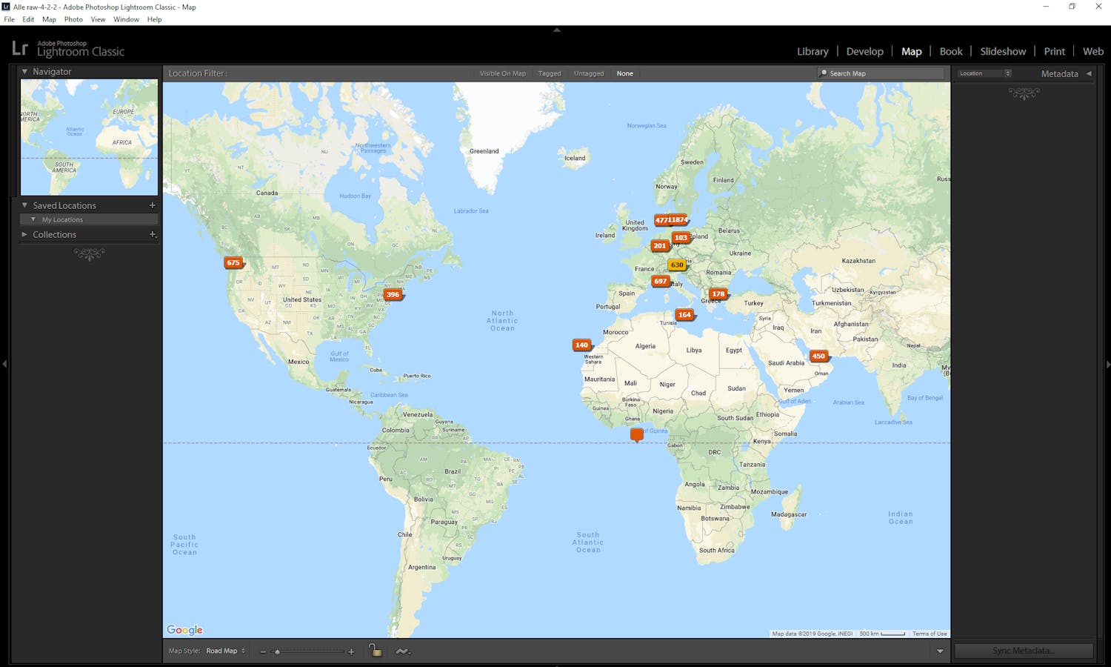Click the Sync Metadata button

click(x=1023, y=651)
